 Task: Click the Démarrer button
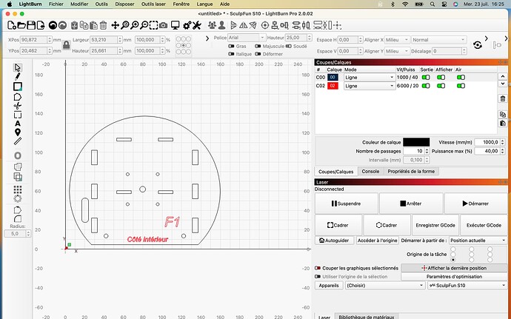475,204
